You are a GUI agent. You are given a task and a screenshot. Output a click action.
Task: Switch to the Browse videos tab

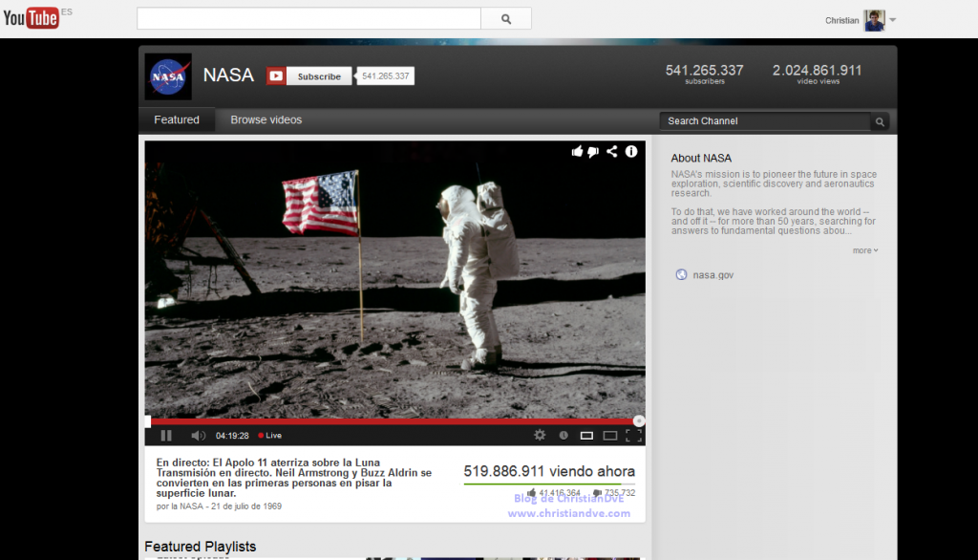click(x=266, y=119)
